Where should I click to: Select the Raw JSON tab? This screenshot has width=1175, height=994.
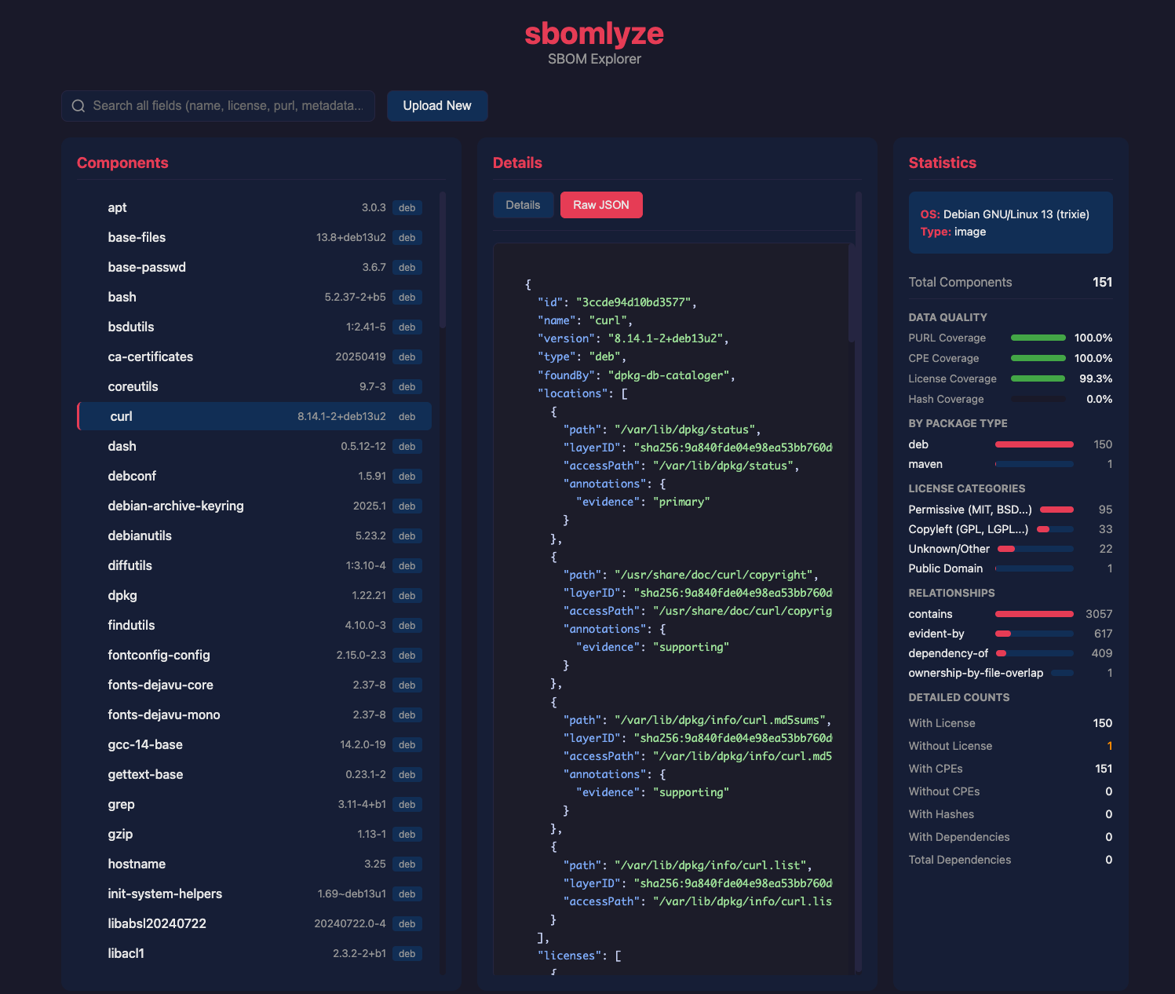[601, 205]
